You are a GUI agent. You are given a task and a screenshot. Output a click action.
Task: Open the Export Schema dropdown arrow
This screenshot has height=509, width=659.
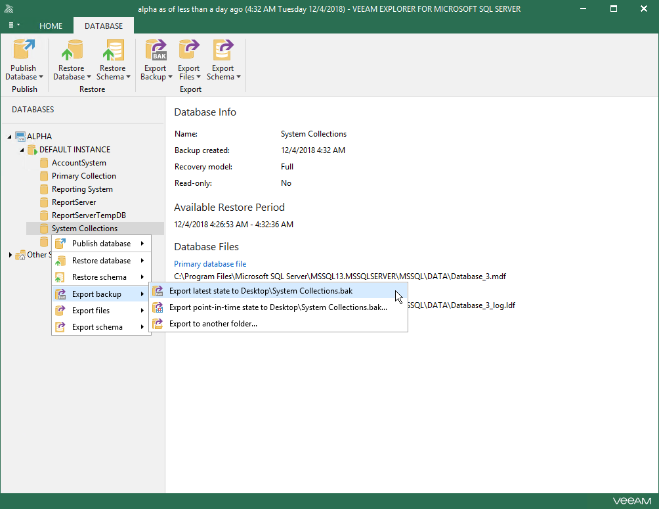(x=238, y=77)
